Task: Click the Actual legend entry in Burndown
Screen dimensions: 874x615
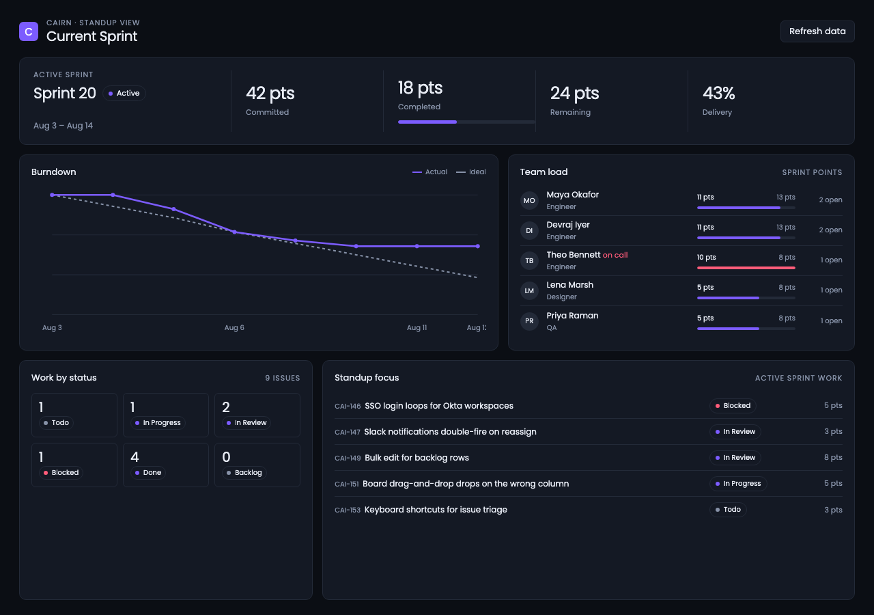Action: (x=430, y=172)
